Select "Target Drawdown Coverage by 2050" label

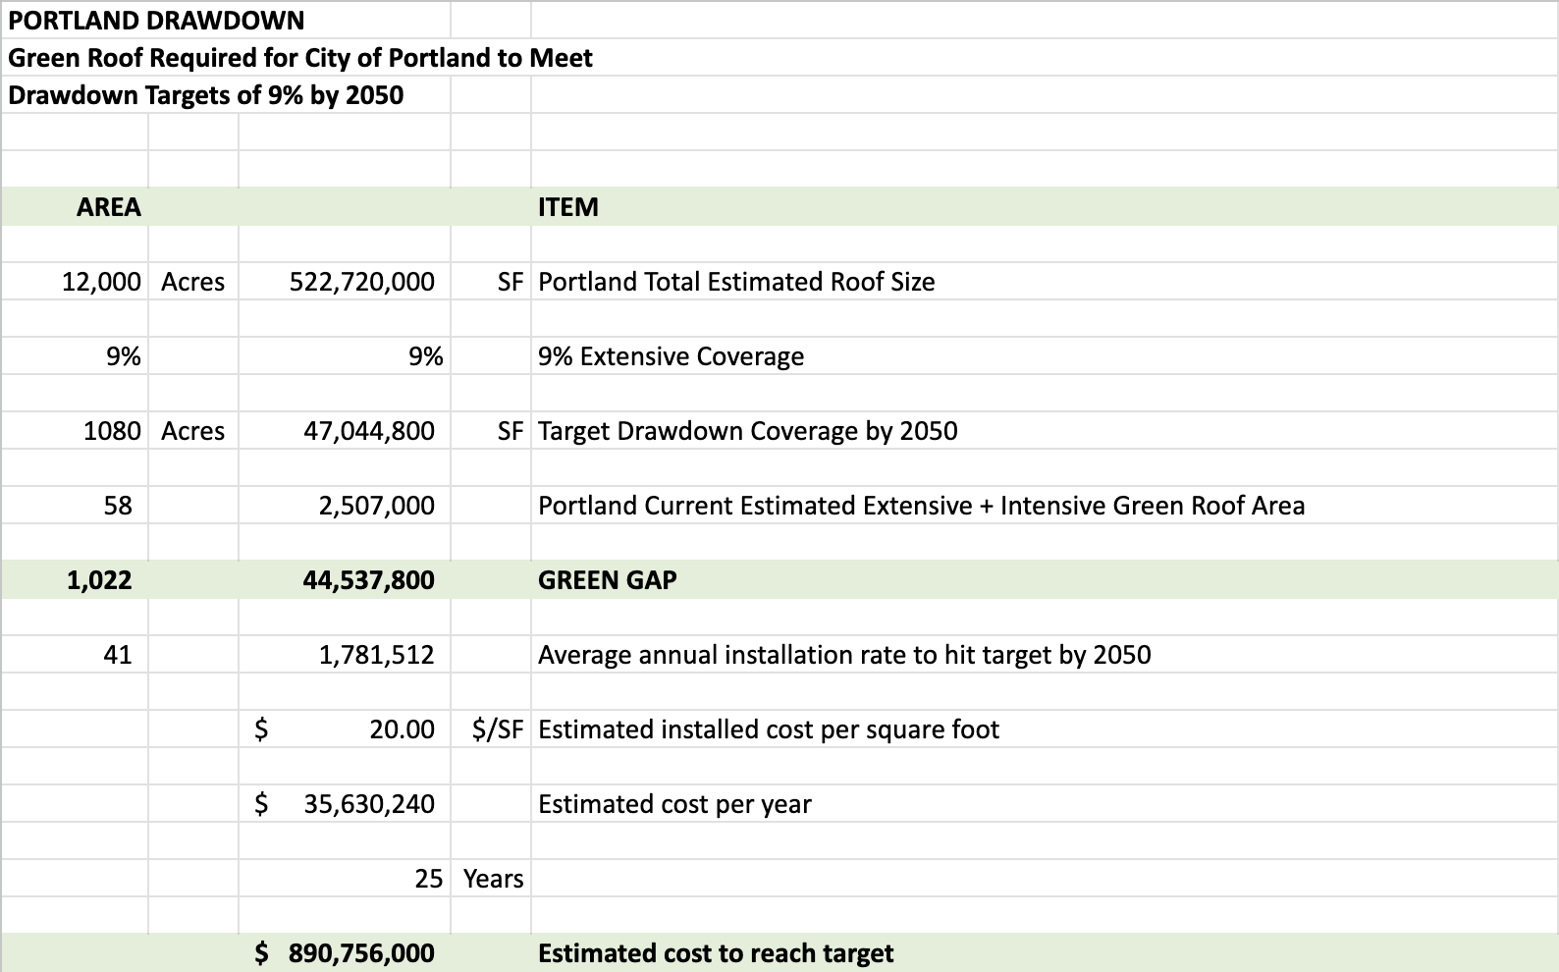click(748, 431)
